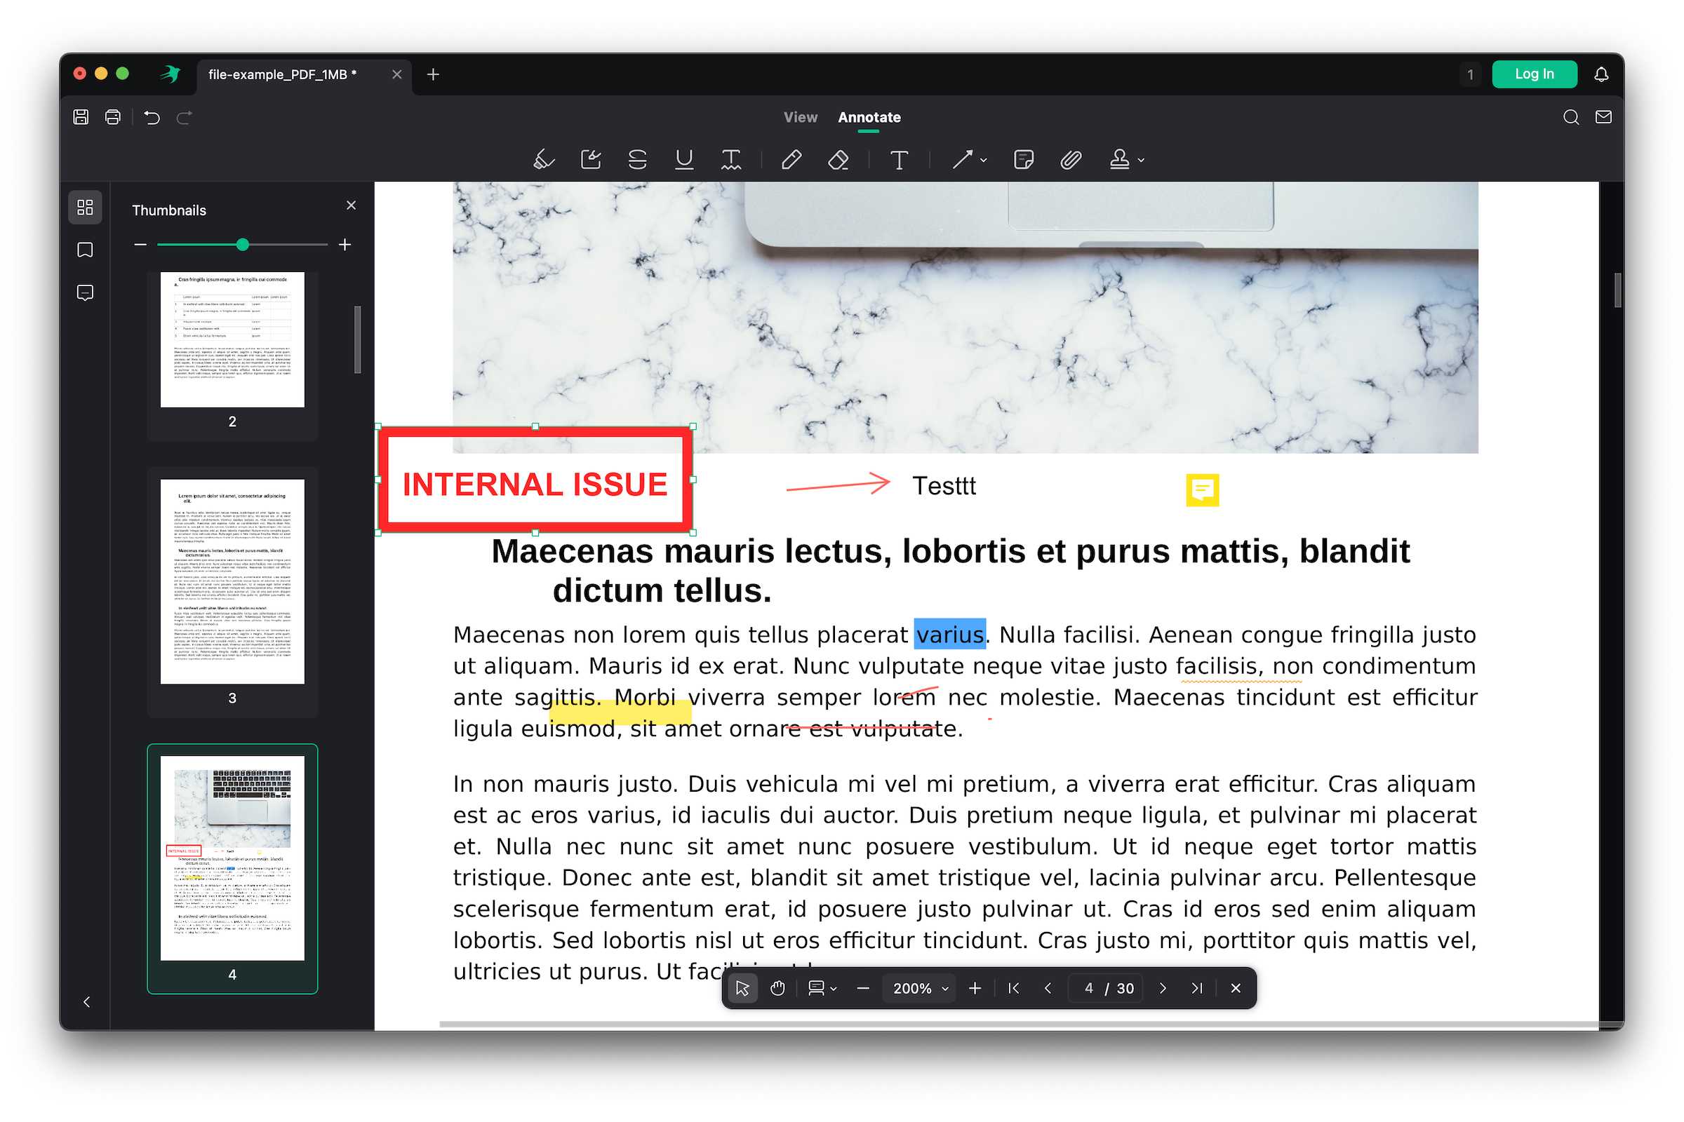This screenshot has height=1122, width=1684.
Task: Open the stamp options dropdown
Action: (1142, 161)
